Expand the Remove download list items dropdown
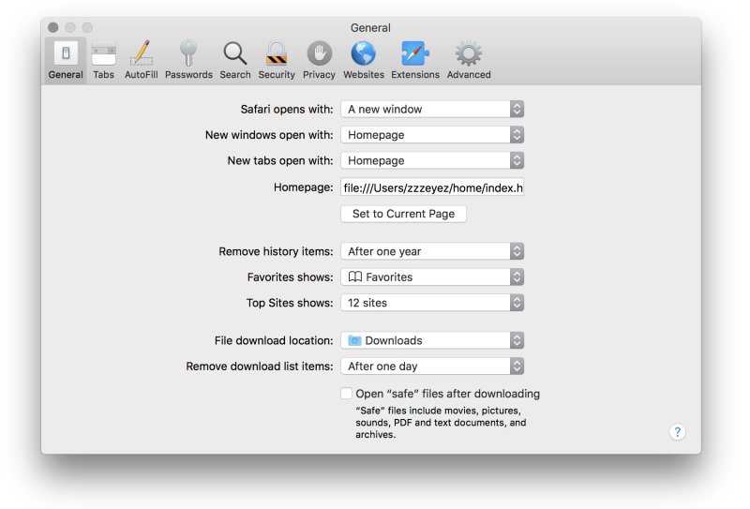The width and height of the screenshot is (750, 509). click(432, 367)
